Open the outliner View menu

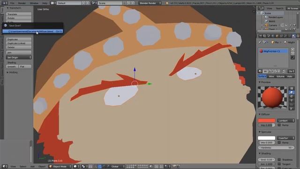(269, 8)
